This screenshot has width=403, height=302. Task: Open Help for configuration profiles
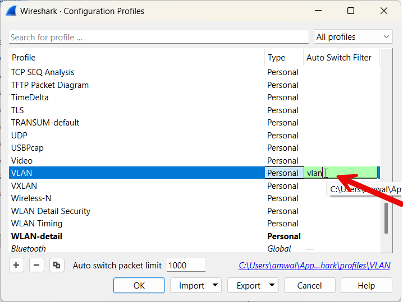pyautogui.click(x=365, y=285)
